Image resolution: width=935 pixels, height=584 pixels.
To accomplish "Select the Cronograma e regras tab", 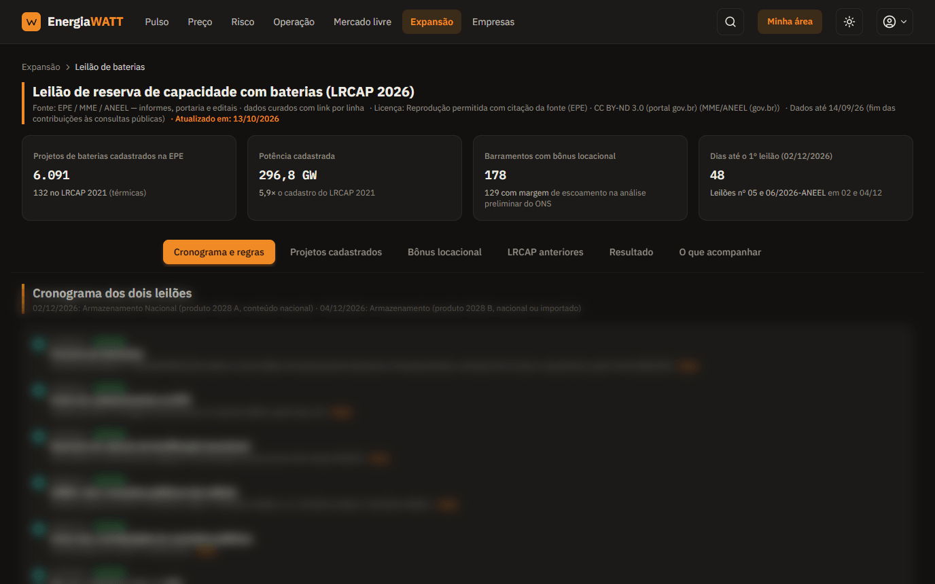I will click(219, 252).
